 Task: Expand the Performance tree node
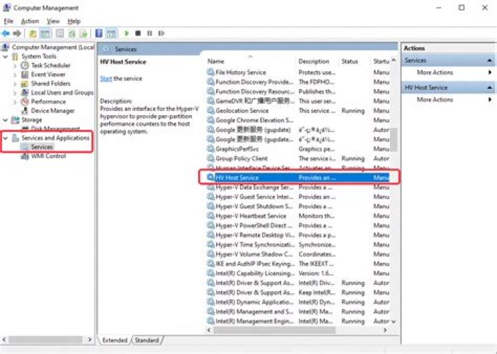click(x=15, y=102)
